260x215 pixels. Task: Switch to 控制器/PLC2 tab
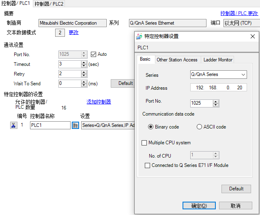(x=49, y=4)
